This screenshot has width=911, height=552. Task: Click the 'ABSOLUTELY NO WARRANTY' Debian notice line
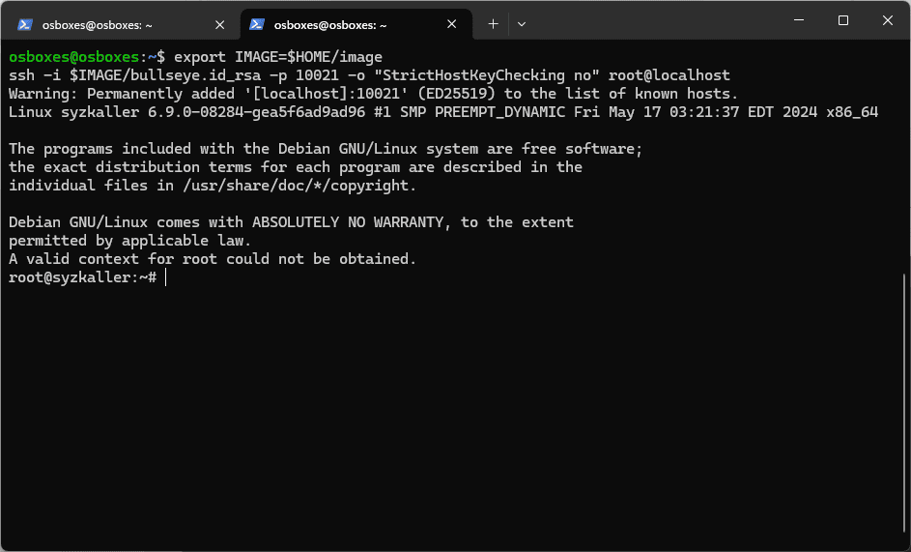[291, 222]
